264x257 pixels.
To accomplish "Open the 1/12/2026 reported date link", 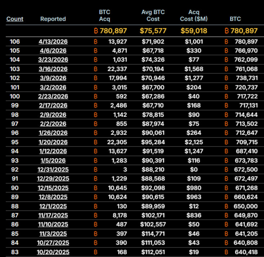I will coord(53,151).
